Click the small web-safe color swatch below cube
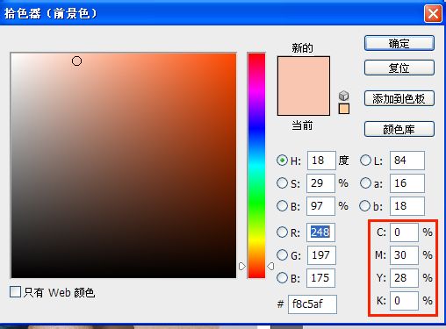The width and height of the screenshot is (446, 329). 344,109
